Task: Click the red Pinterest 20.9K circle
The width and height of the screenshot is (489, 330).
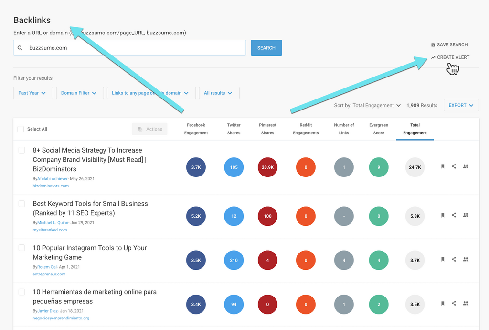Action: click(267, 167)
